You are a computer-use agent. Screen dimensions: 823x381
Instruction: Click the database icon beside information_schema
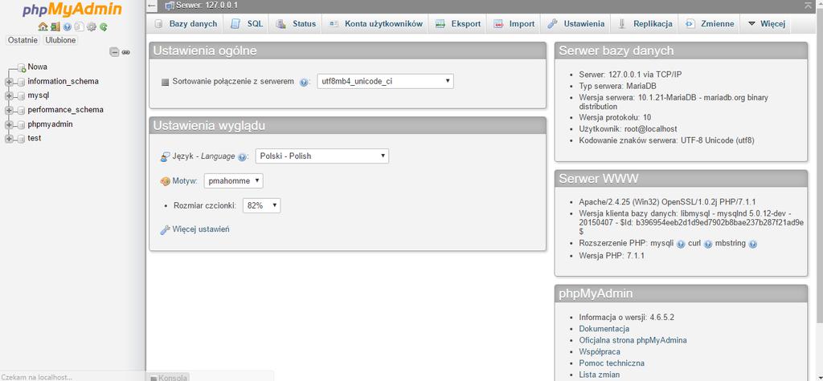coord(21,82)
